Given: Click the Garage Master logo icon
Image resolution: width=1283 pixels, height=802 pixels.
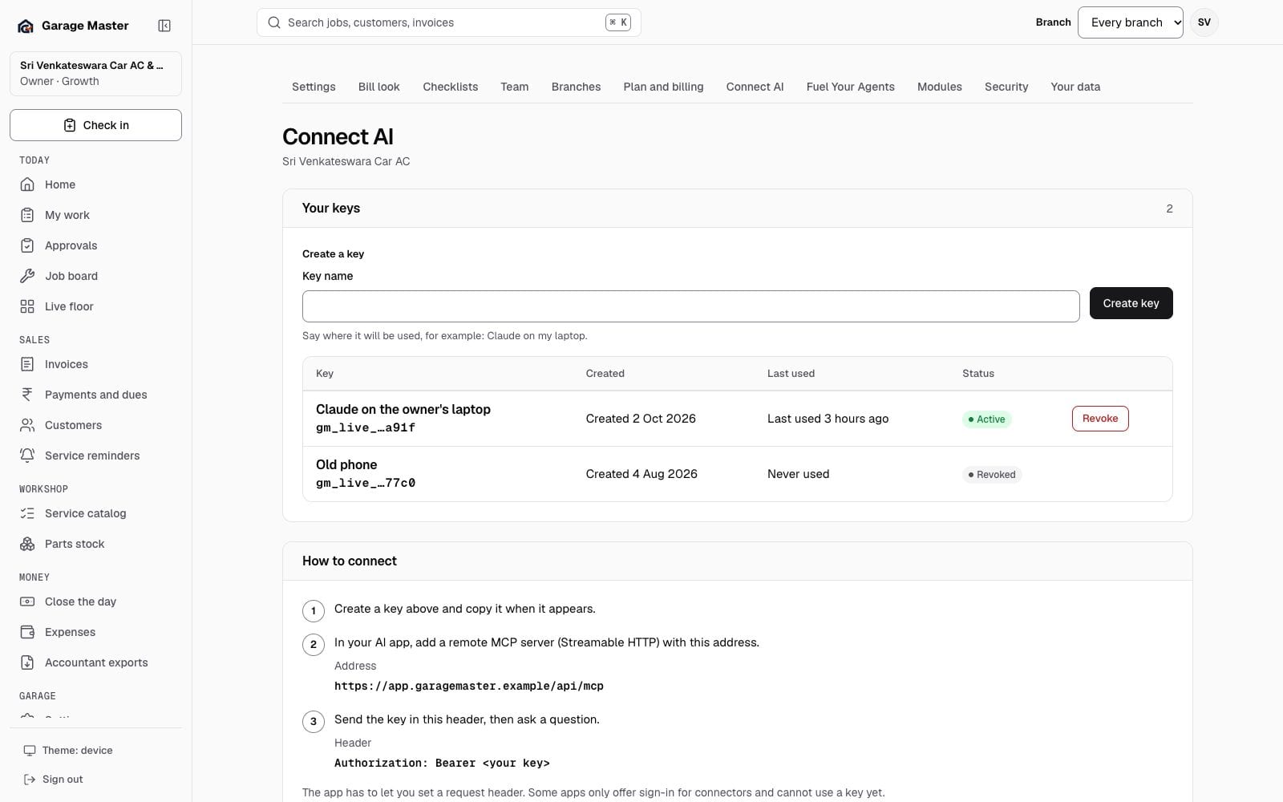Looking at the screenshot, I should click(x=26, y=26).
